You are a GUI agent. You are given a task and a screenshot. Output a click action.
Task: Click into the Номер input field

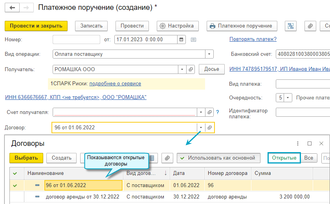tap(76, 39)
